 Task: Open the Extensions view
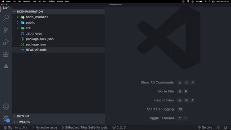click(x=6, y=54)
